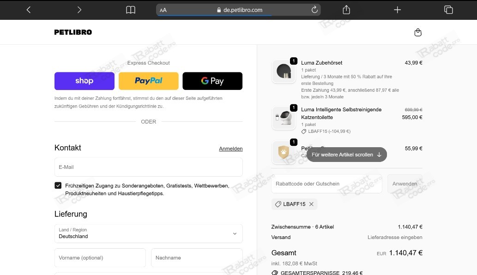Click the Luma Zubehörset product name
This screenshot has width=477, height=275.
[321, 63]
